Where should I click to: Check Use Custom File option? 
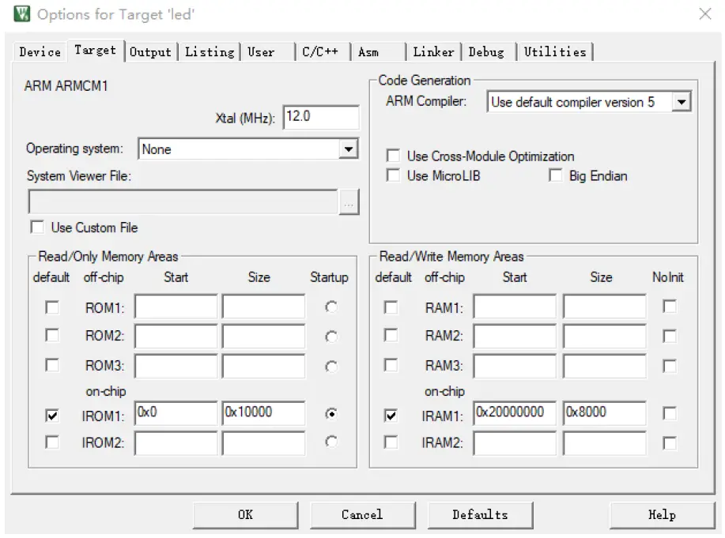click(36, 226)
